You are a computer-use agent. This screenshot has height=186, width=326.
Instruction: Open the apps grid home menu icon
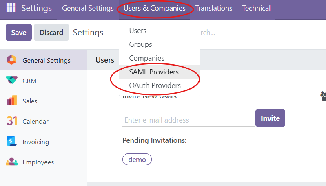coord(11,8)
